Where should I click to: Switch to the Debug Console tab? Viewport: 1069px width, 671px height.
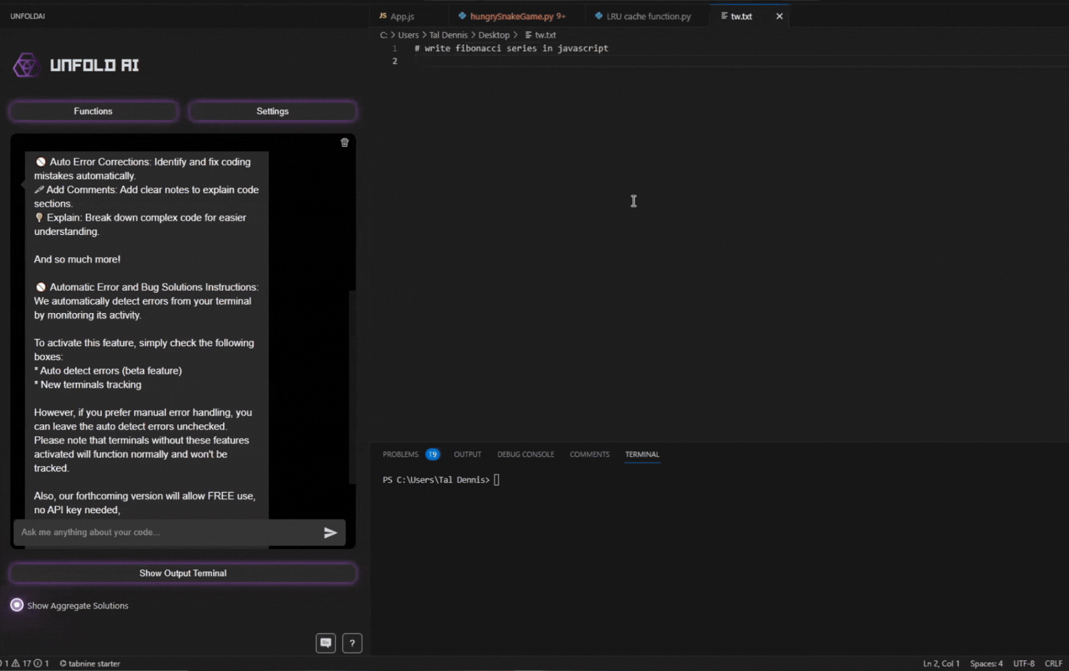tap(525, 454)
